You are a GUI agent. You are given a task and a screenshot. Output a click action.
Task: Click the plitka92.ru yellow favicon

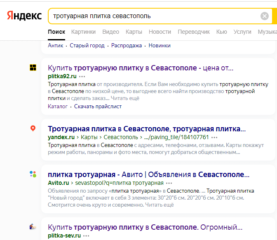pos(33,68)
